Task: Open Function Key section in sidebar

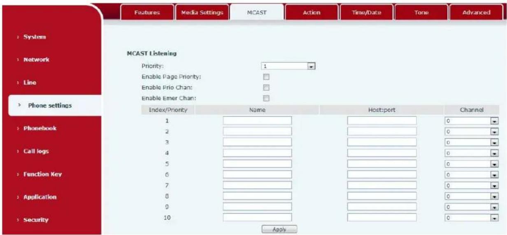Action: [42, 174]
